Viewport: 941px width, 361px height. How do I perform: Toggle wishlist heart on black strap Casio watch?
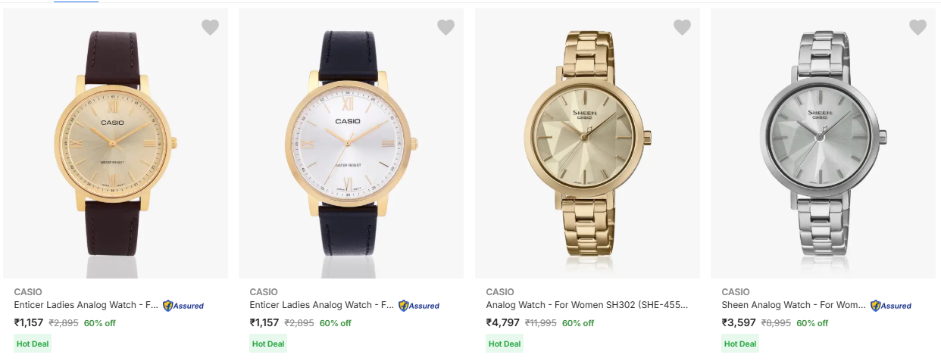(x=445, y=28)
